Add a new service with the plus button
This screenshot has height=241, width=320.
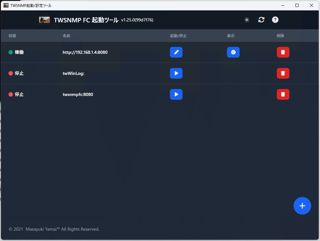click(x=302, y=206)
